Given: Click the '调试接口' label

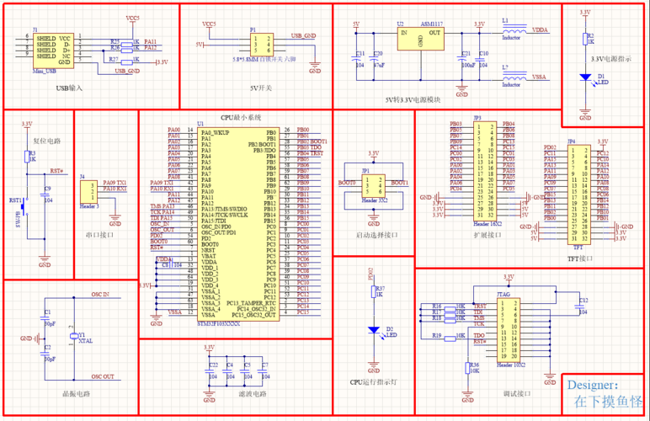Looking at the screenshot, I should click(517, 394).
